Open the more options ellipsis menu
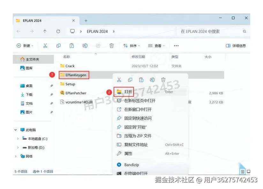This screenshot has height=189, width=263. (x=176, y=46)
